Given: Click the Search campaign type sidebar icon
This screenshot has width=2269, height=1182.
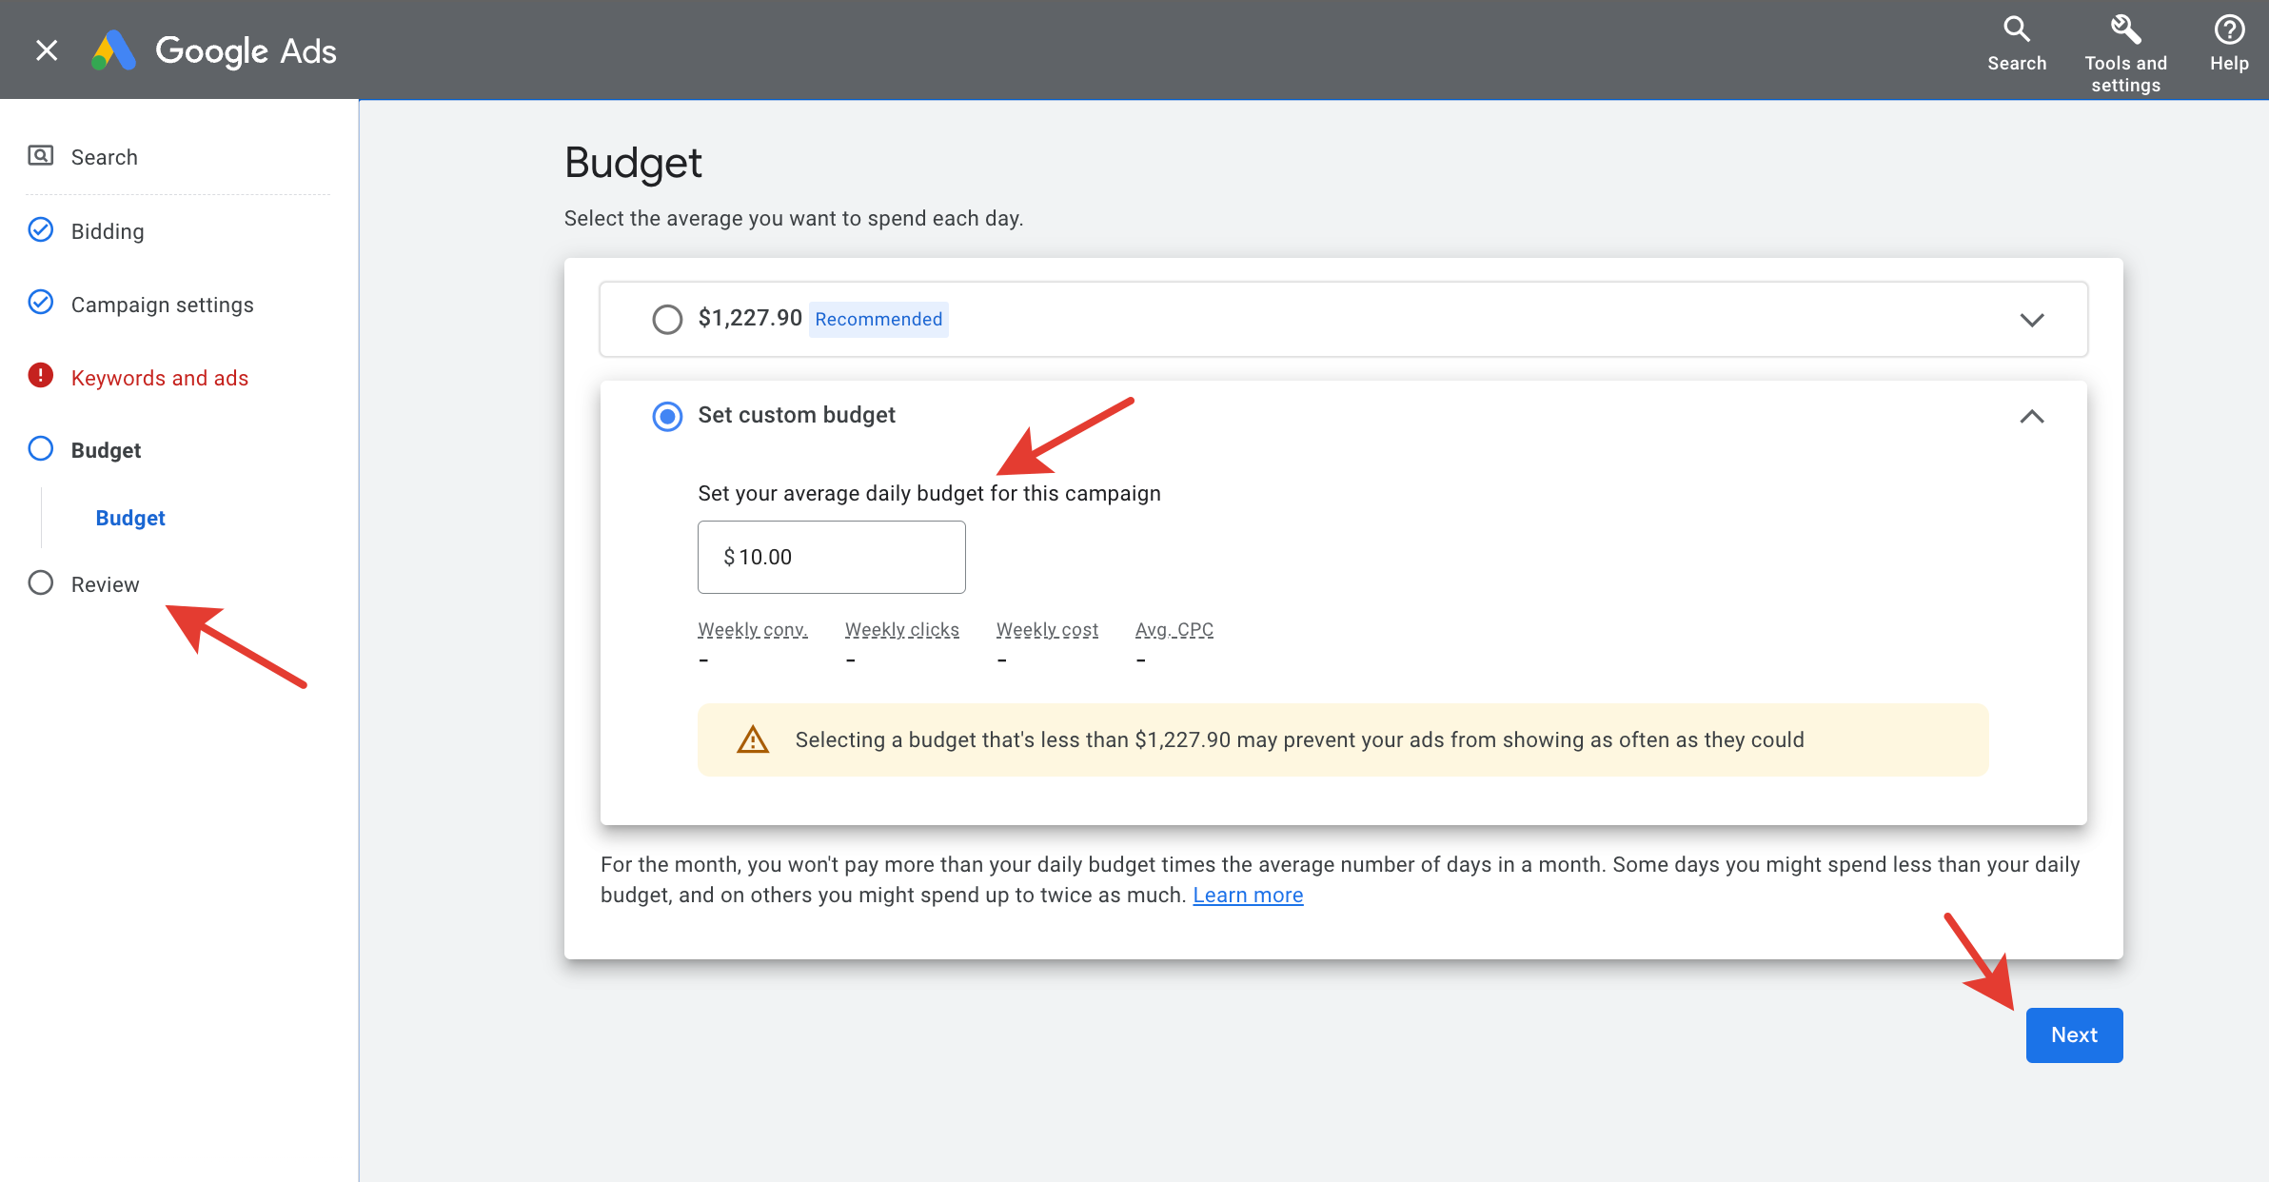Looking at the screenshot, I should (x=40, y=155).
